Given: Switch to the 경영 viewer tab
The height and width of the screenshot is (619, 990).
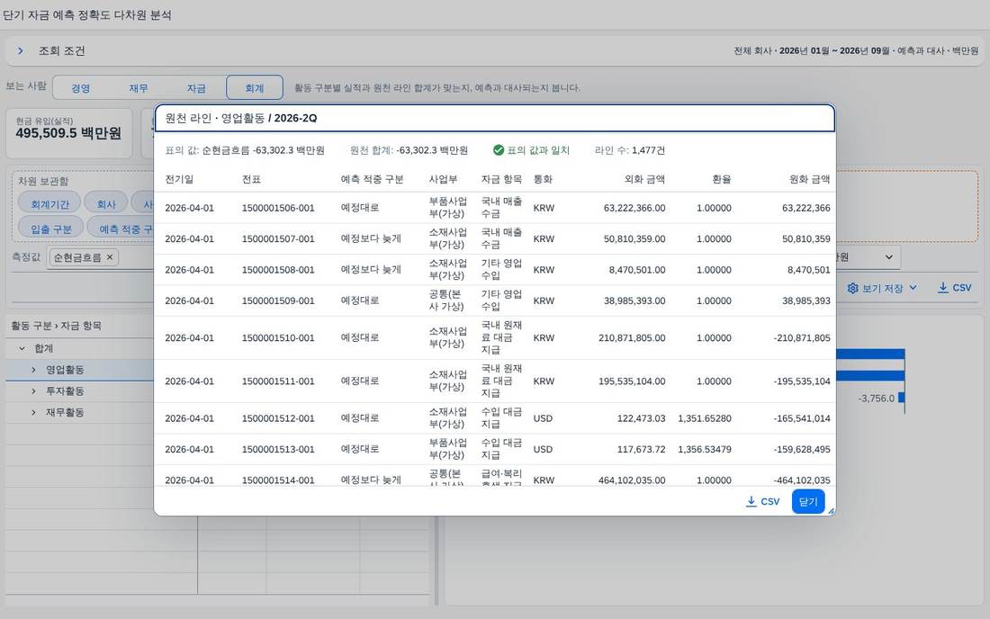Looking at the screenshot, I should pyautogui.click(x=81, y=87).
